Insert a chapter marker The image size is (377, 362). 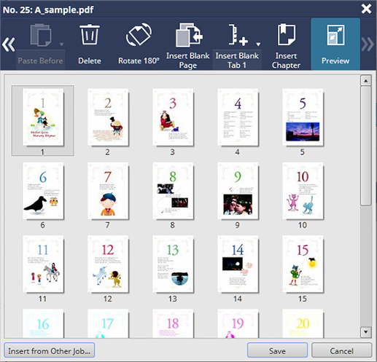(x=286, y=46)
